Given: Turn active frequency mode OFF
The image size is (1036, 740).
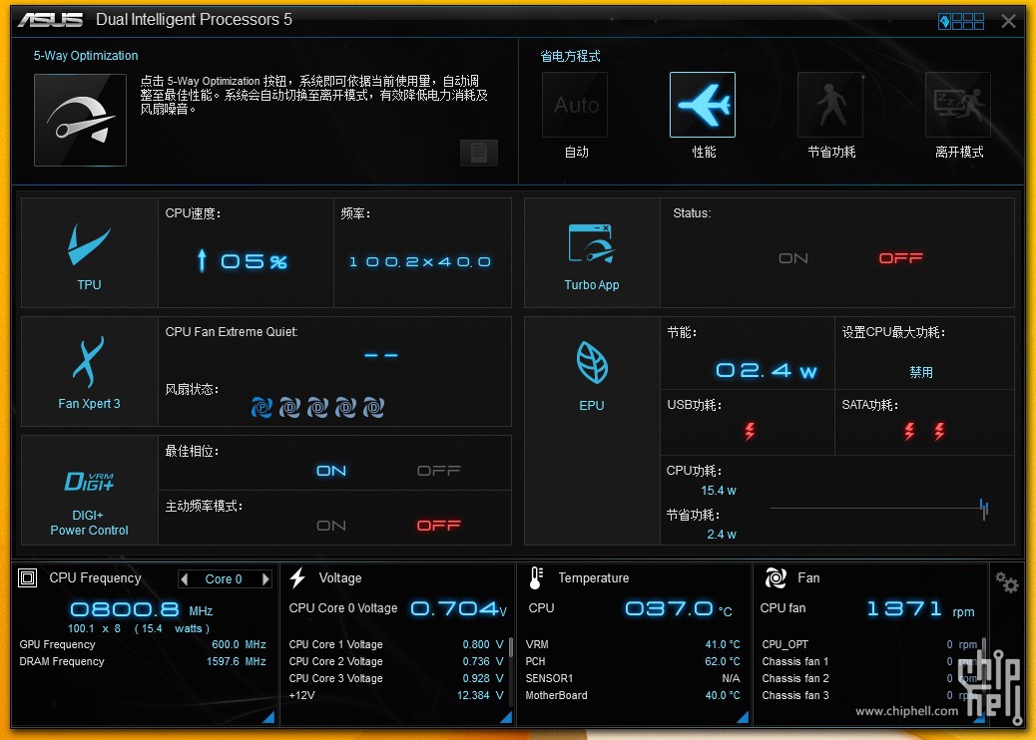Looking at the screenshot, I should click(x=439, y=526).
